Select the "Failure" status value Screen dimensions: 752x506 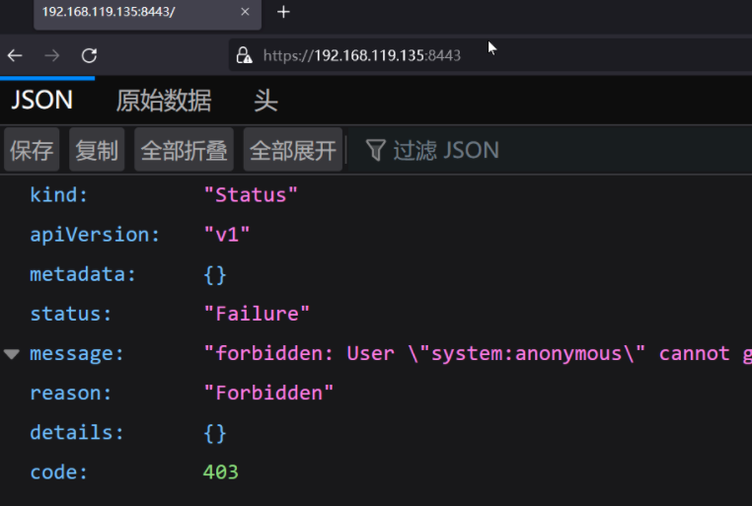click(257, 314)
